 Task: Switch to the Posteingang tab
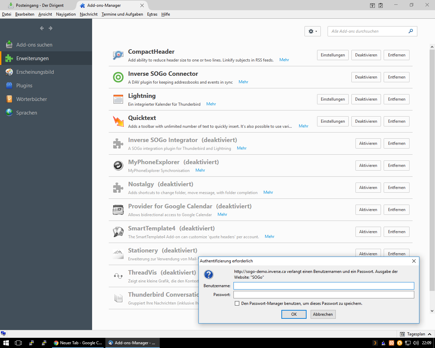39,5
